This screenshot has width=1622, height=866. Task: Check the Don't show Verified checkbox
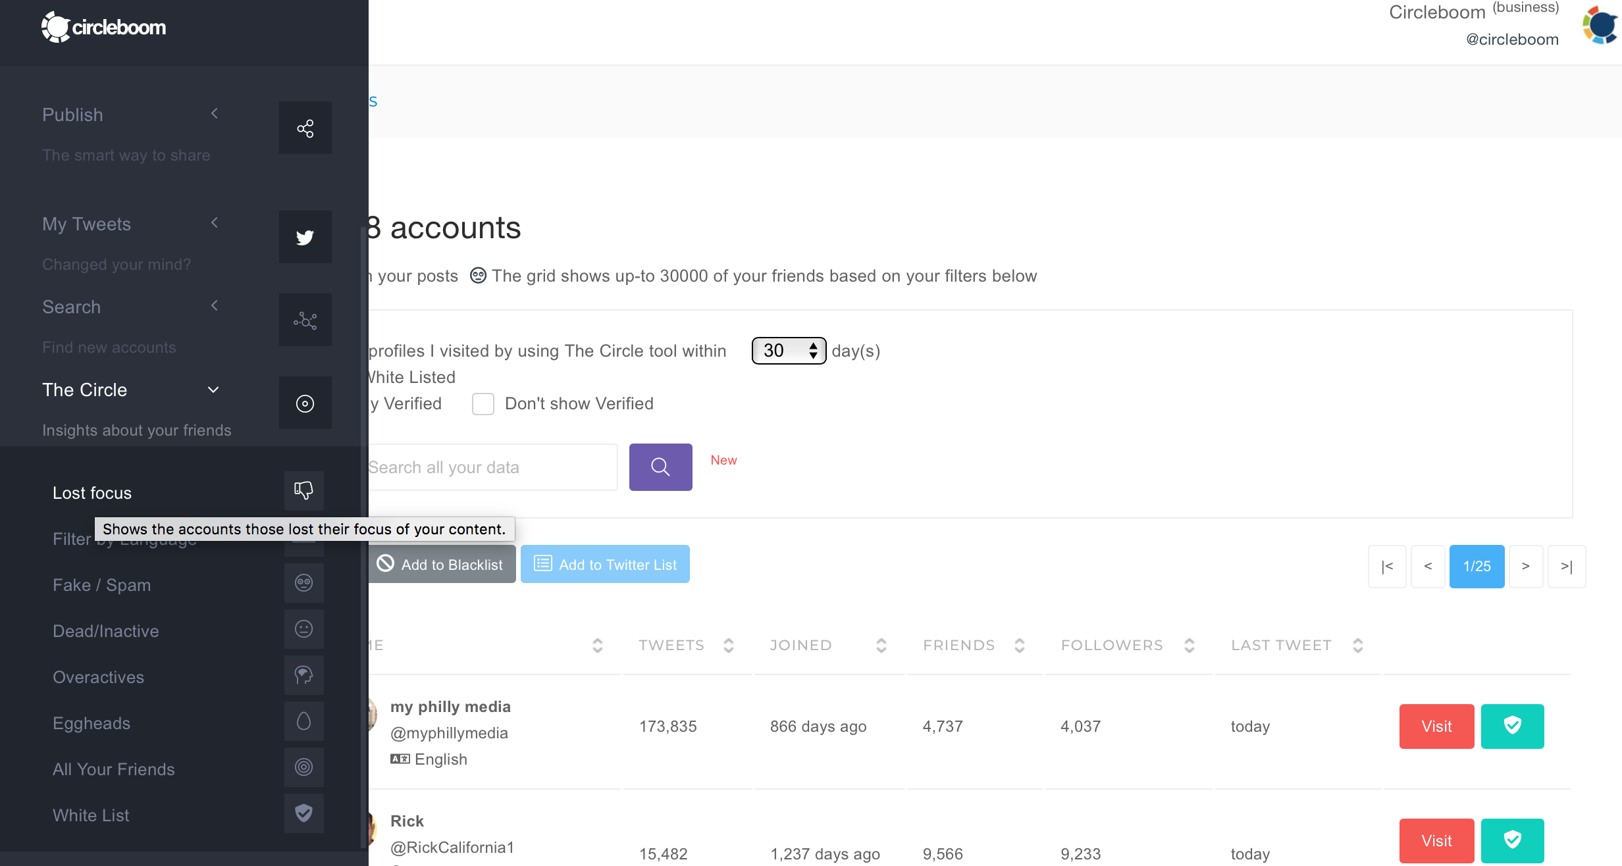pos(483,404)
